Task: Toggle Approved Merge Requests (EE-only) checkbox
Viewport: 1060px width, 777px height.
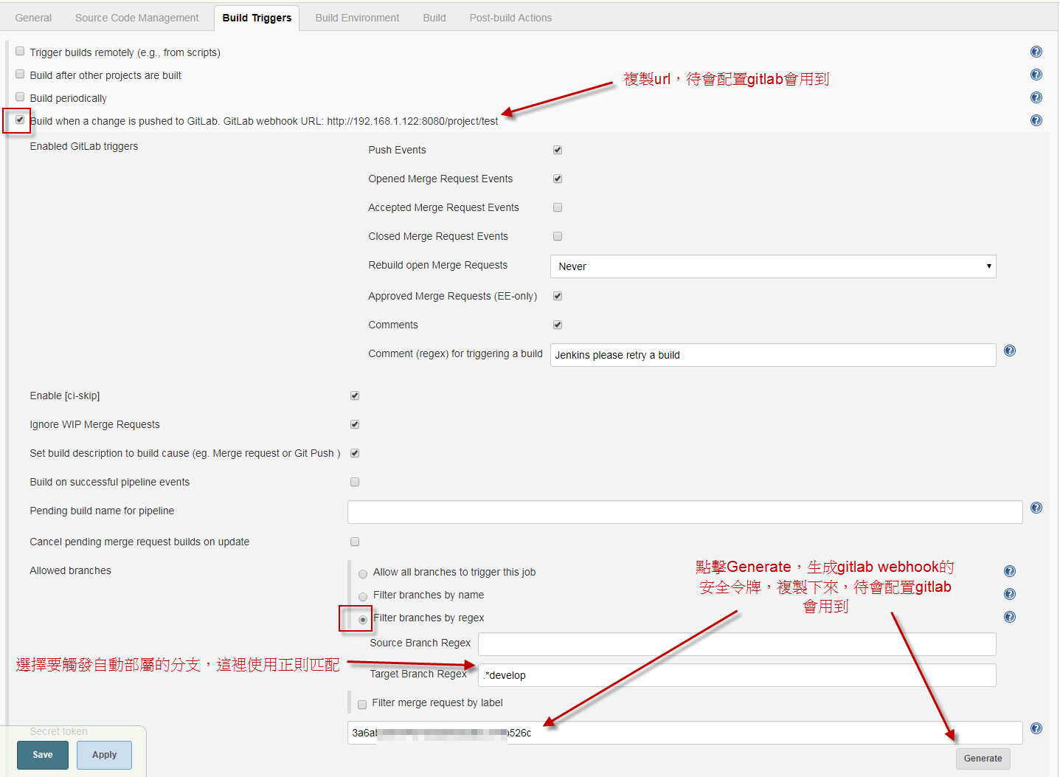Action: [x=558, y=296]
